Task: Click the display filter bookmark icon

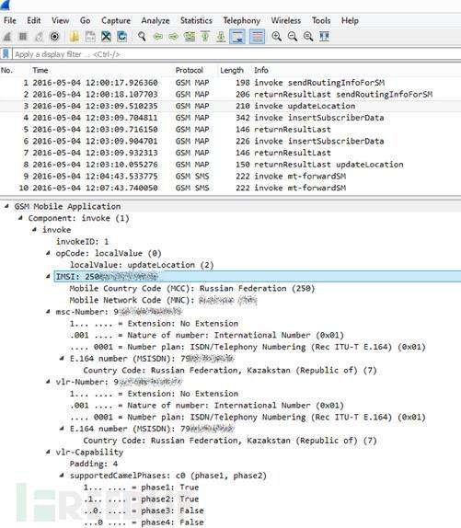Action: [6, 54]
